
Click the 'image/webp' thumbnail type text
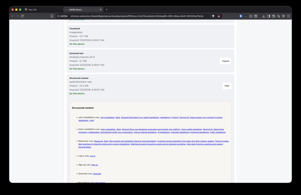(x=76, y=32)
